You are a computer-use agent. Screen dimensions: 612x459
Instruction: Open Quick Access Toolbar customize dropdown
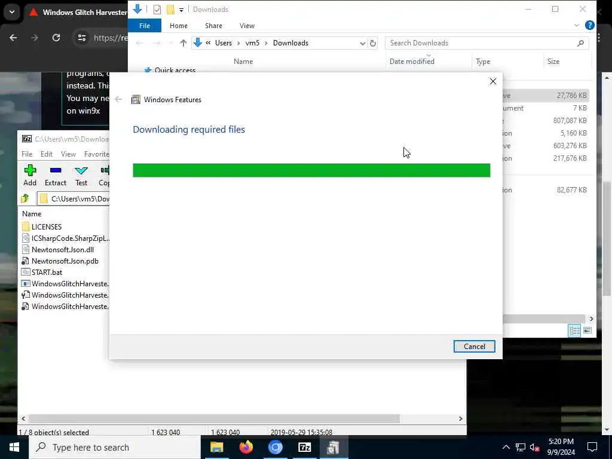(181, 10)
